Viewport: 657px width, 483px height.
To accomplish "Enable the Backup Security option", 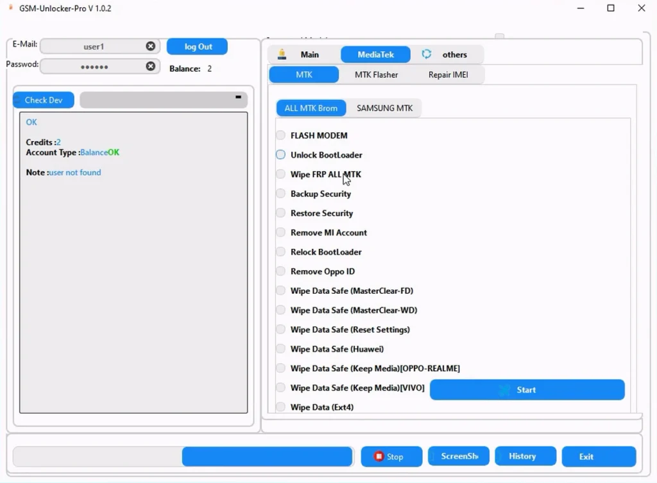I will point(280,194).
